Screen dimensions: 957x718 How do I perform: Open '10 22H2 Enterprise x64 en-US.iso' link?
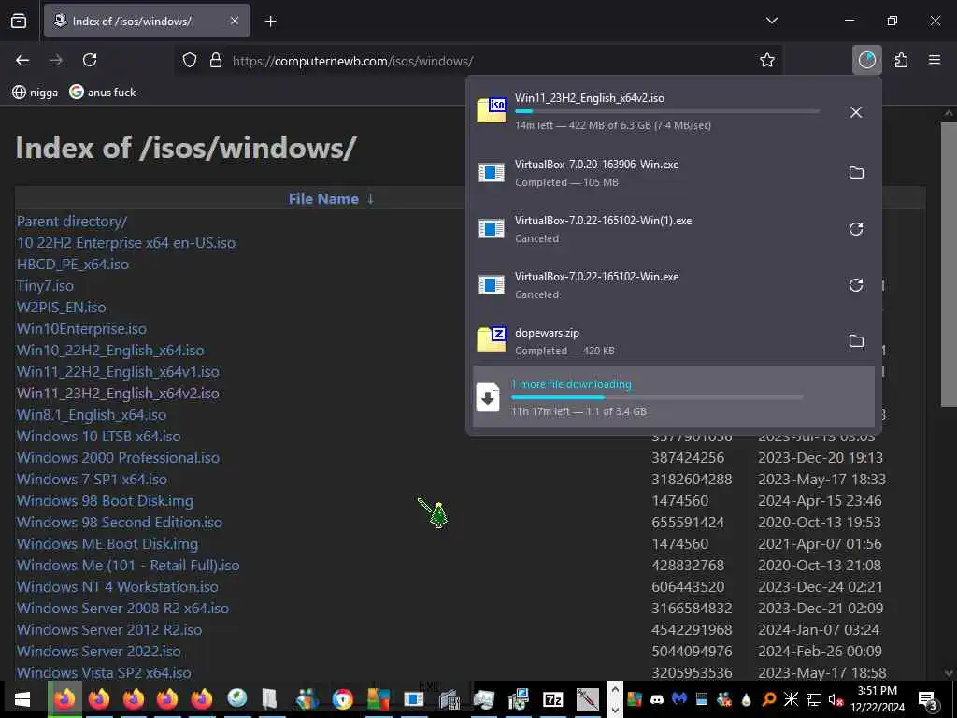point(126,243)
